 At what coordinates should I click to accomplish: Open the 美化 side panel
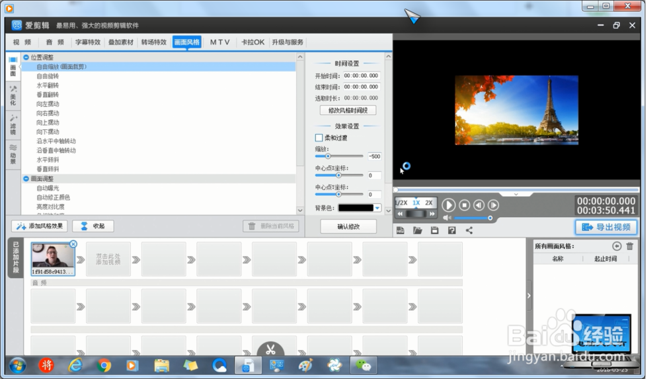coord(13,96)
